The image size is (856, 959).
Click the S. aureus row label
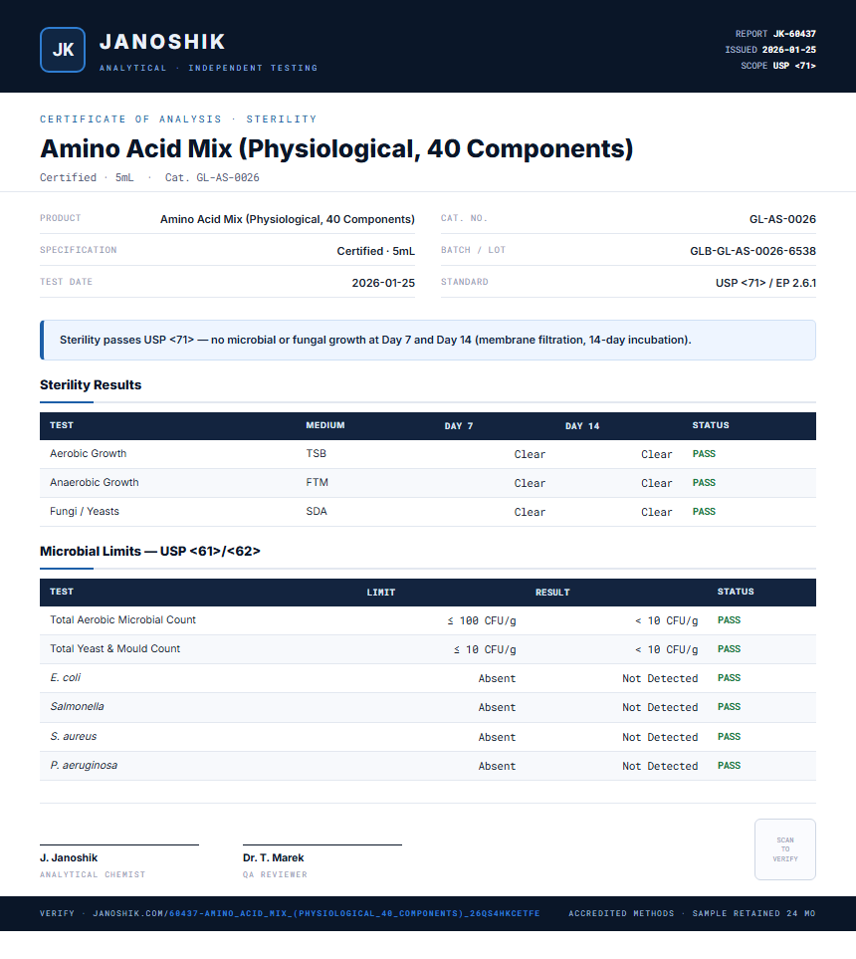pyautogui.click(x=74, y=736)
